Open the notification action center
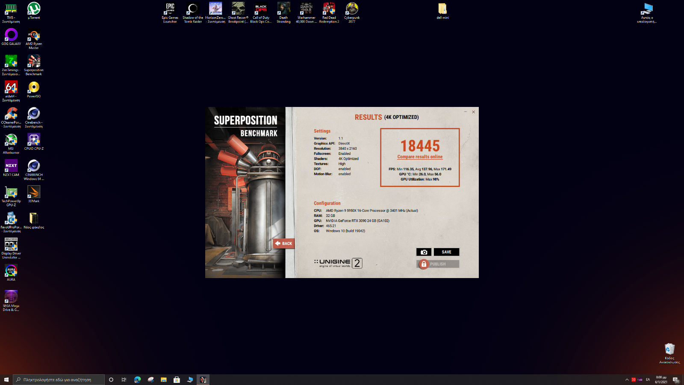 click(x=676, y=379)
